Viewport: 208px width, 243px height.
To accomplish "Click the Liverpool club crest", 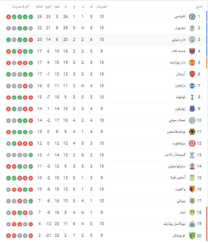I will 192,28.
